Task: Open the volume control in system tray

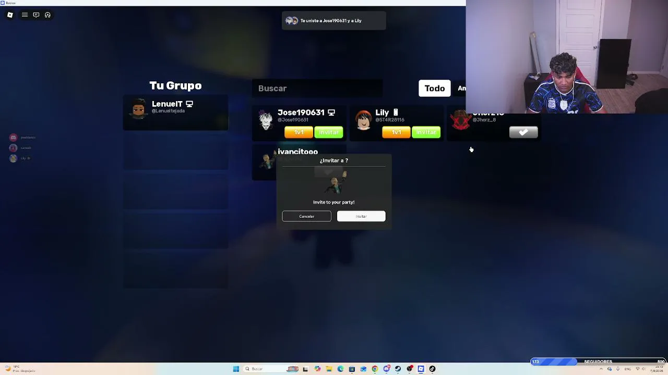Action: 645,369
